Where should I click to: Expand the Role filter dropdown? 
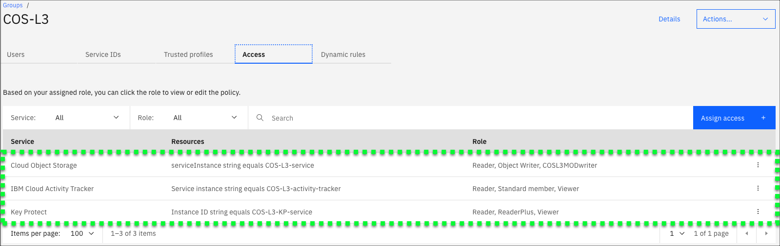pyautogui.click(x=205, y=118)
